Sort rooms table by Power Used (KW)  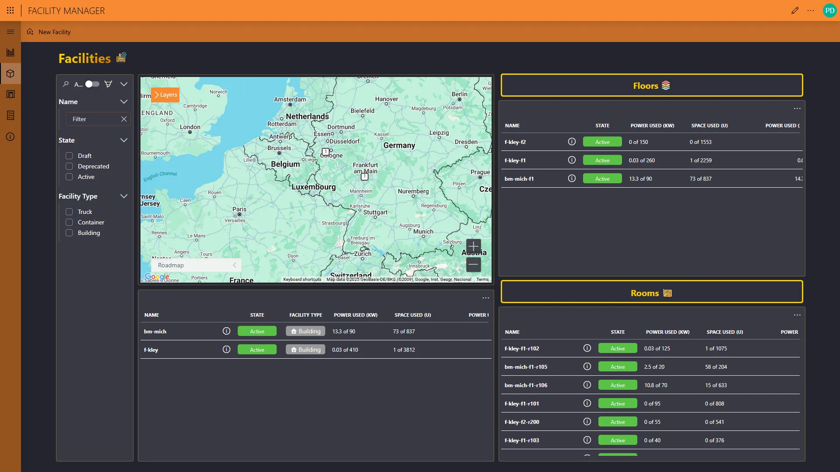click(x=668, y=332)
